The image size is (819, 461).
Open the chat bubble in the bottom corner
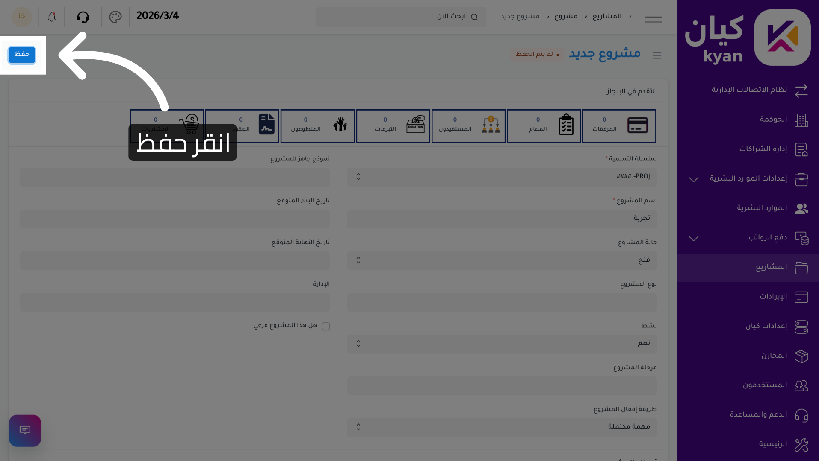pos(25,430)
